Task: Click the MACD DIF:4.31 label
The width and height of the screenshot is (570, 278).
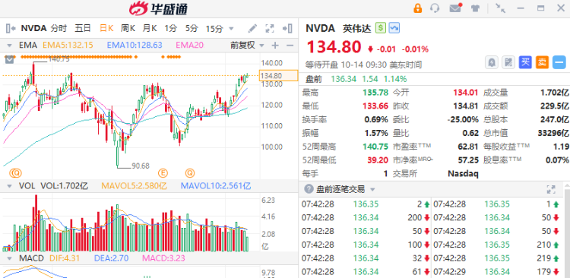Action: pyautogui.click(x=65, y=258)
